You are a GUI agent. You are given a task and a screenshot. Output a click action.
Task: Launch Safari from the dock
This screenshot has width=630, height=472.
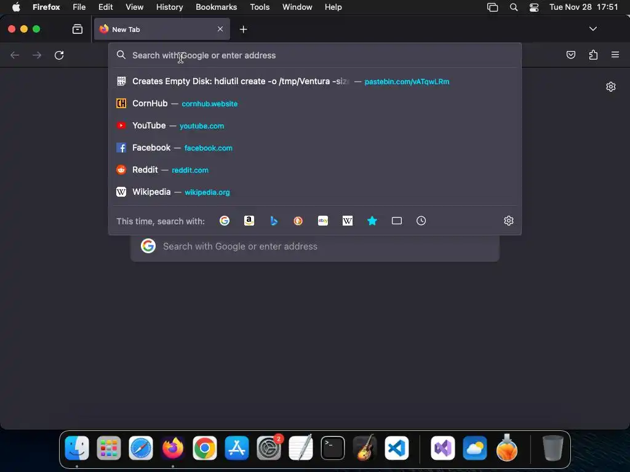pos(141,448)
